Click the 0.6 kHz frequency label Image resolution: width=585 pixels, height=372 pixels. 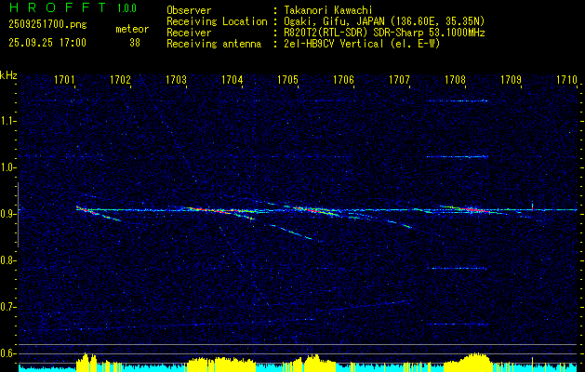7,353
